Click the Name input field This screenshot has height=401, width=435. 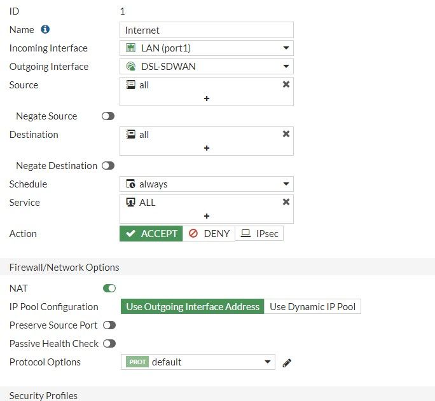point(206,30)
